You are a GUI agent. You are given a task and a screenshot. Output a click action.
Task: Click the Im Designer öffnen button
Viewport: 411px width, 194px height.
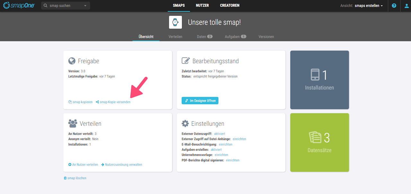pos(200,101)
